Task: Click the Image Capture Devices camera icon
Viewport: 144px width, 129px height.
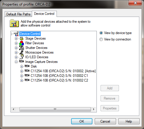Action: pyautogui.click(x=22, y=61)
